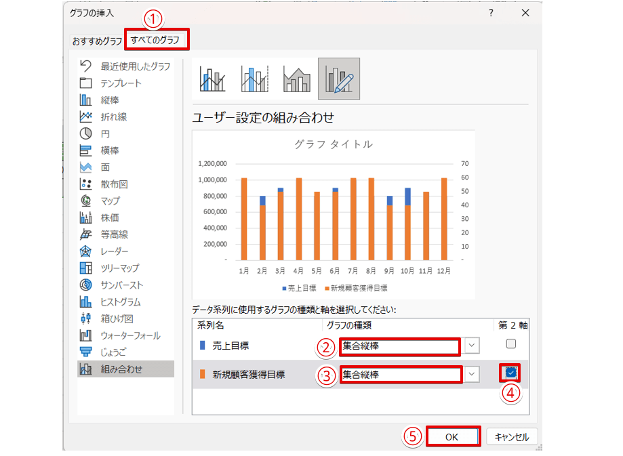This screenshot has height=456, width=623.
Task: Uncheck 第2軸 checkbox for 新規顧客獲得目標
Action: point(511,373)
